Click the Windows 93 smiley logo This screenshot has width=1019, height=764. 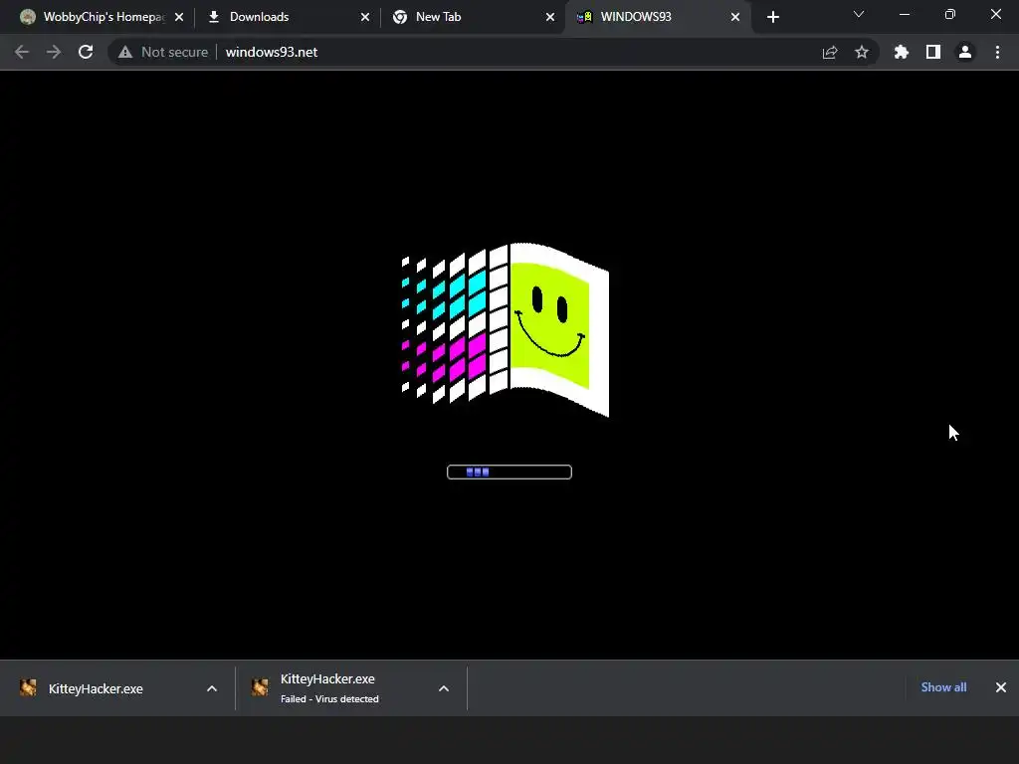(506, 329)
